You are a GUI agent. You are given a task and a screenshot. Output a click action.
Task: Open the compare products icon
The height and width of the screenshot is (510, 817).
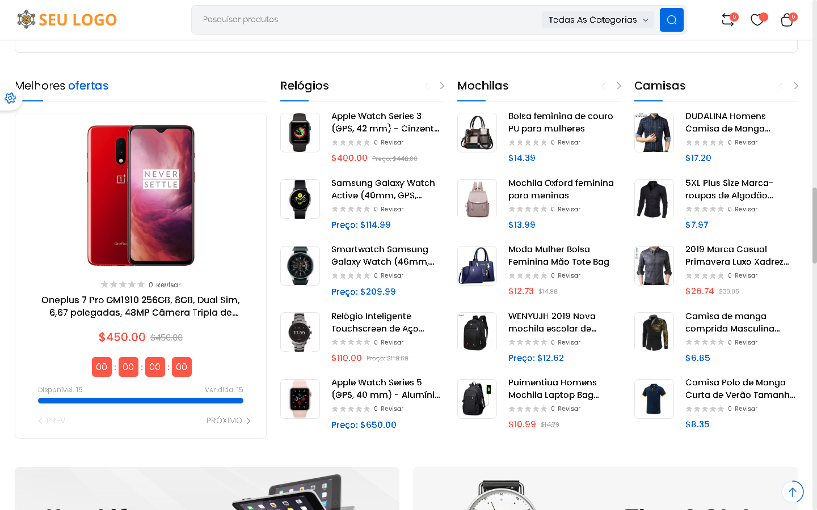(x=728, y=20)
